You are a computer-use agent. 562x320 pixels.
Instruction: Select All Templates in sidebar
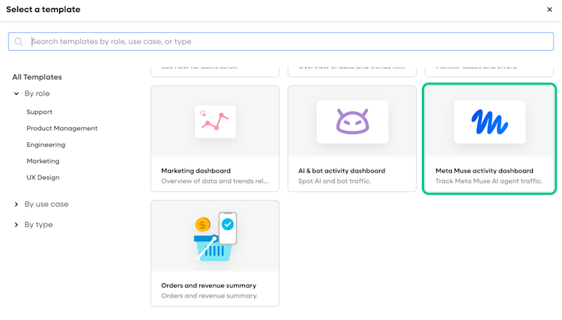[x=37, y=77]
